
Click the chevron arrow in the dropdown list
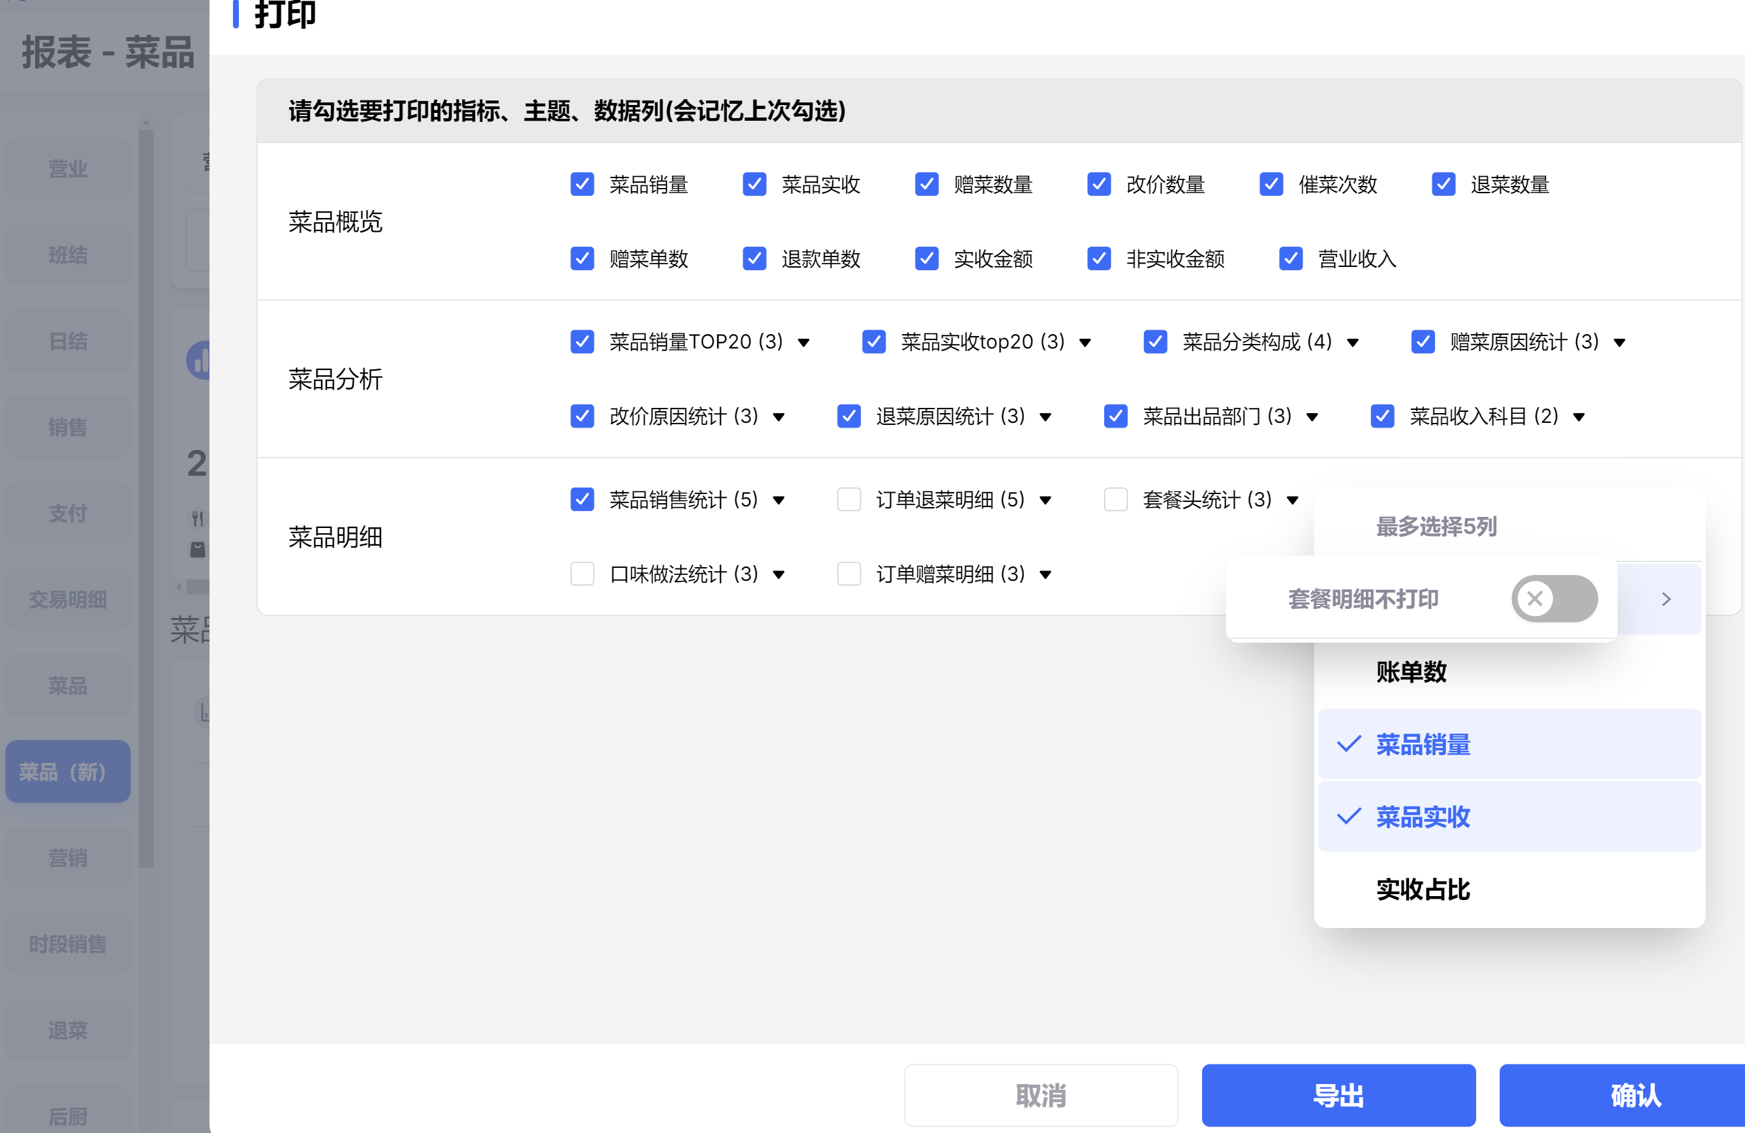1666,599
